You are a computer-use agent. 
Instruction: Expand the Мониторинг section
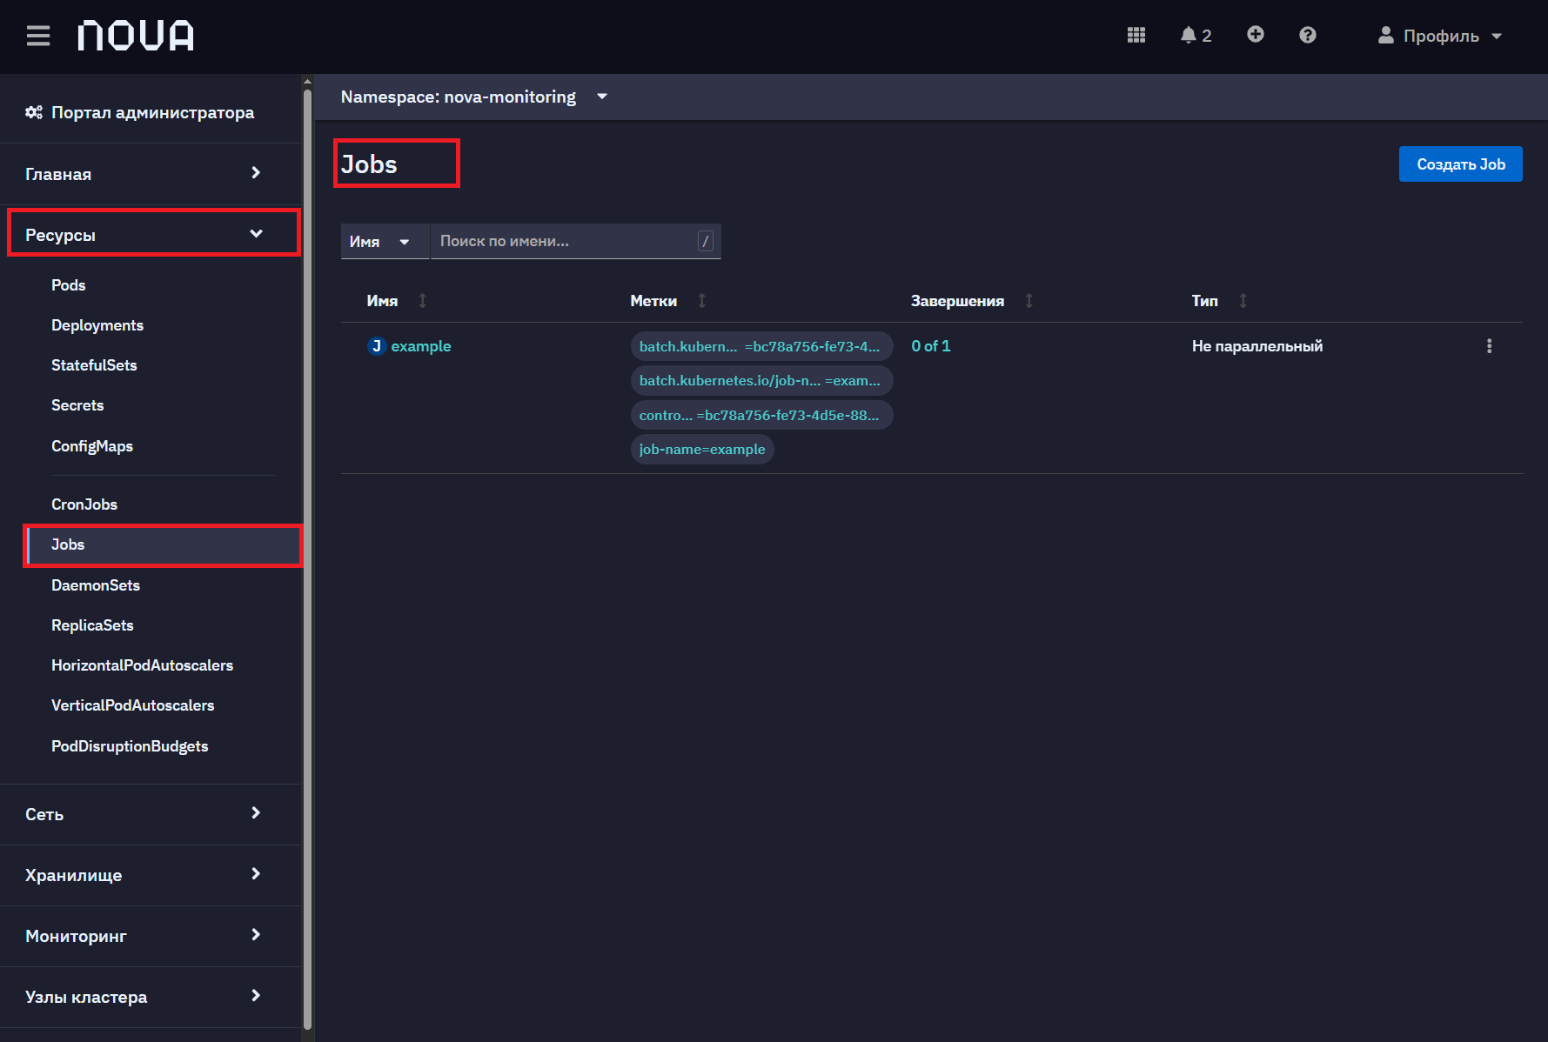(151, 936)
